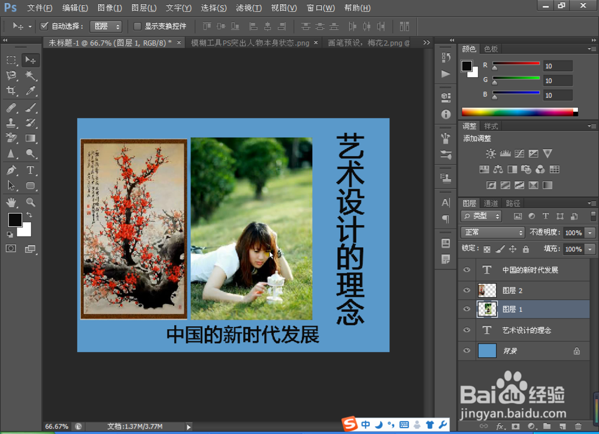Open blend mode 正常 dropdown
The width and height of the screenshot is (599, 434).
tap(493, 232)
